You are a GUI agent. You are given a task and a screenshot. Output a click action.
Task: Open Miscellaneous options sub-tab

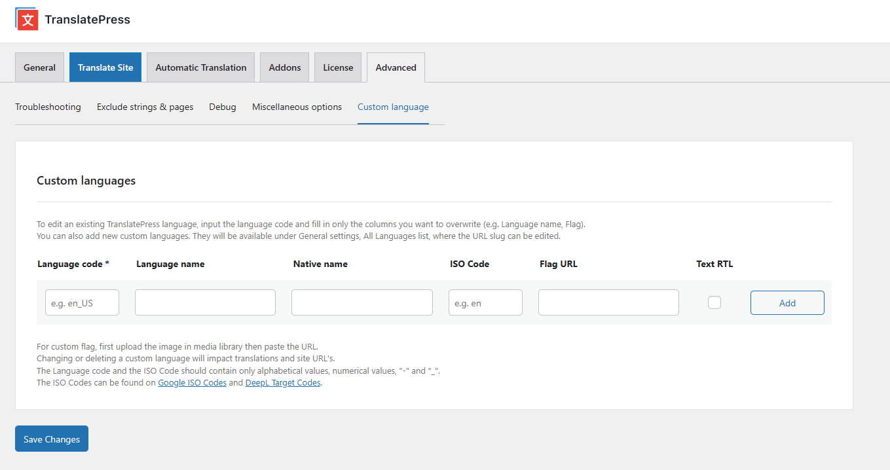pyautogui.click(x=297, y=107)
